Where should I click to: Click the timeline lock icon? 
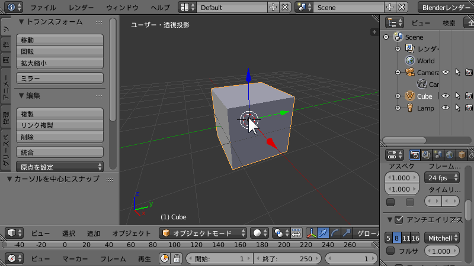coord(176,259)
